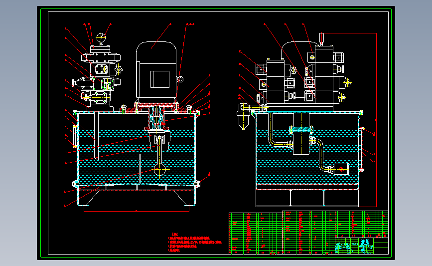Click the tall red height dimension line at right
The image size is (432, 266).
(x=376, y=120)
